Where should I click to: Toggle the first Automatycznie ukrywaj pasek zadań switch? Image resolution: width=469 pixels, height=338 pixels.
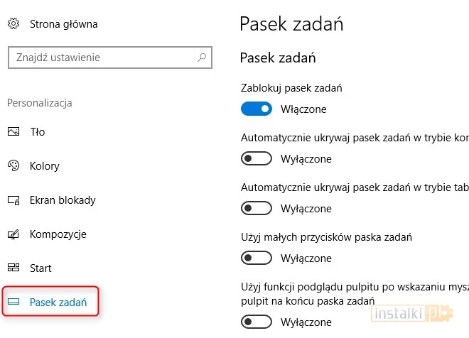coord(257,159)
